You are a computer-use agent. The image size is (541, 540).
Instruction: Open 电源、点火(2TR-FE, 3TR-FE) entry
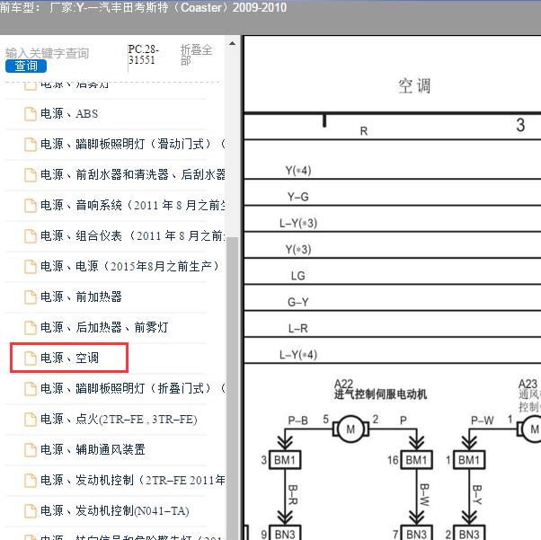119,419
